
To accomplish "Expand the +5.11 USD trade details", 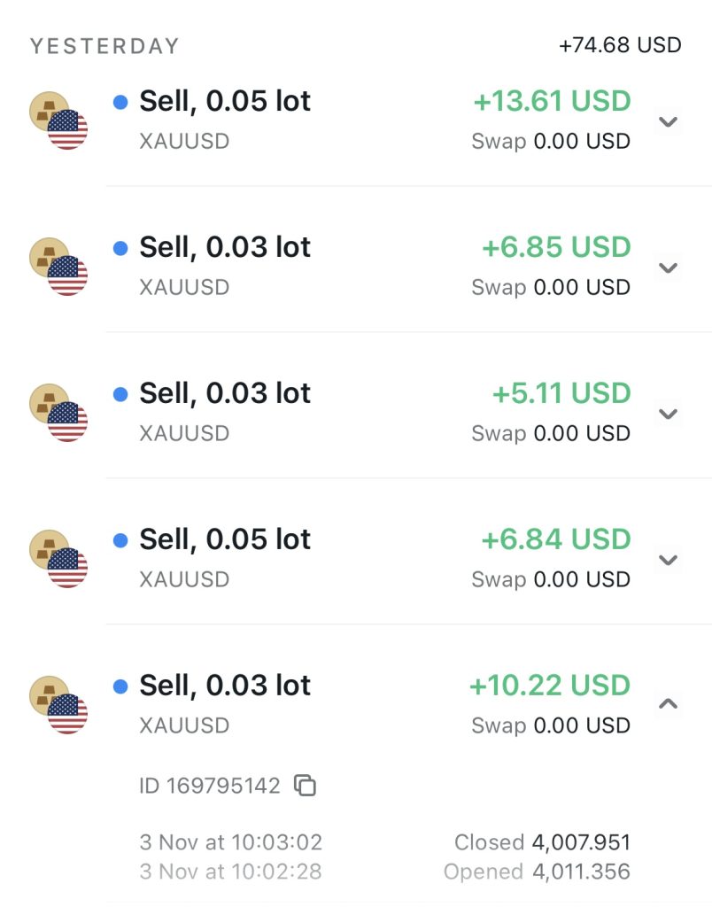I will click(x=669, y=414).
